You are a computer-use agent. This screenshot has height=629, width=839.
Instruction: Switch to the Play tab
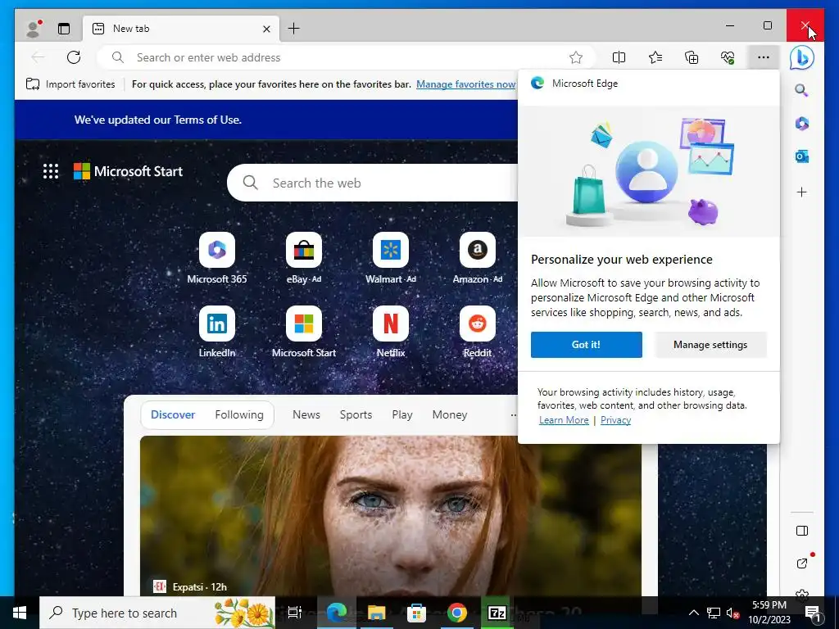[x=401, y=414]
